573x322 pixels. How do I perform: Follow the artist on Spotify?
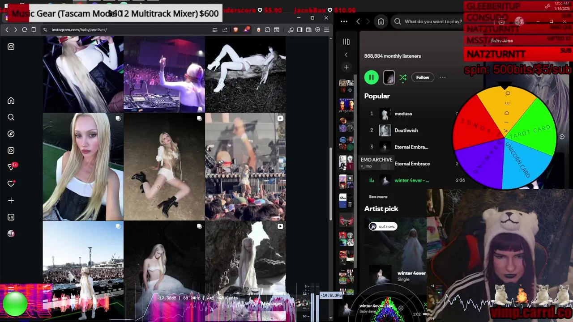coord(423,77)
